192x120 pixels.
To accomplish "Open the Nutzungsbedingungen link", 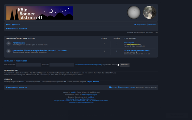I will coord(86,102).
